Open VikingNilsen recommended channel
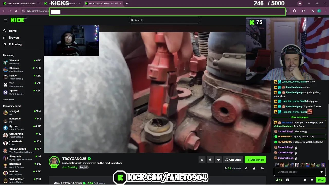Image resolution: width=329 pixels, height=185 pixels. pyautogui.click(x=22, y=180)
